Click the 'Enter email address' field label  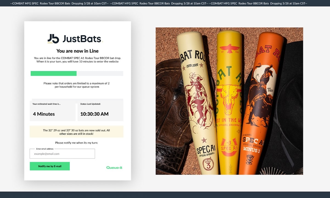[45, 149]
